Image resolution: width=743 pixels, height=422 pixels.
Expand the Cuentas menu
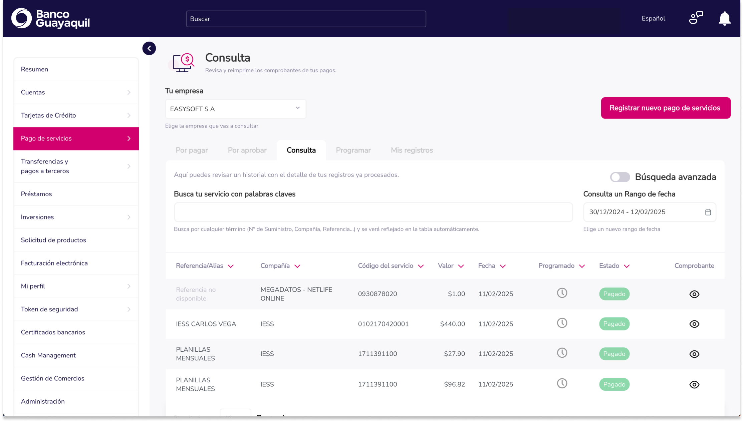76,92
